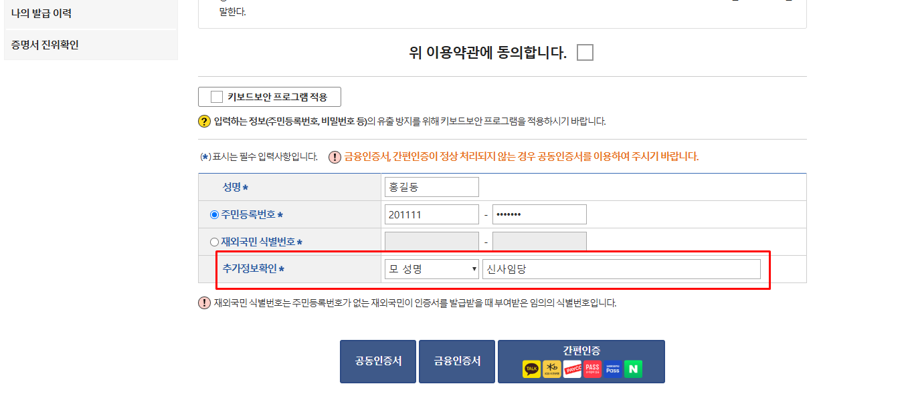Select KB mobile certificate icon

coord(552,369)
